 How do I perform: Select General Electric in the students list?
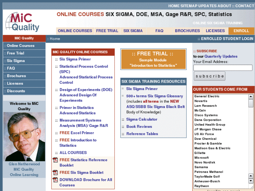(x=207, y=96)
